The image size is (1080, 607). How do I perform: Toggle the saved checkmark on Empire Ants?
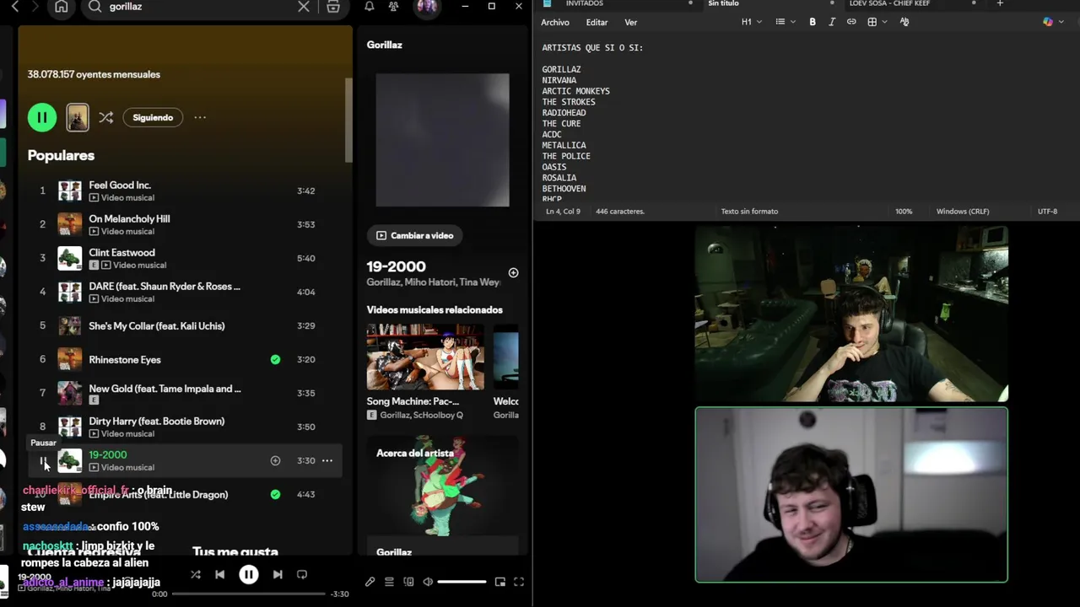275,494
